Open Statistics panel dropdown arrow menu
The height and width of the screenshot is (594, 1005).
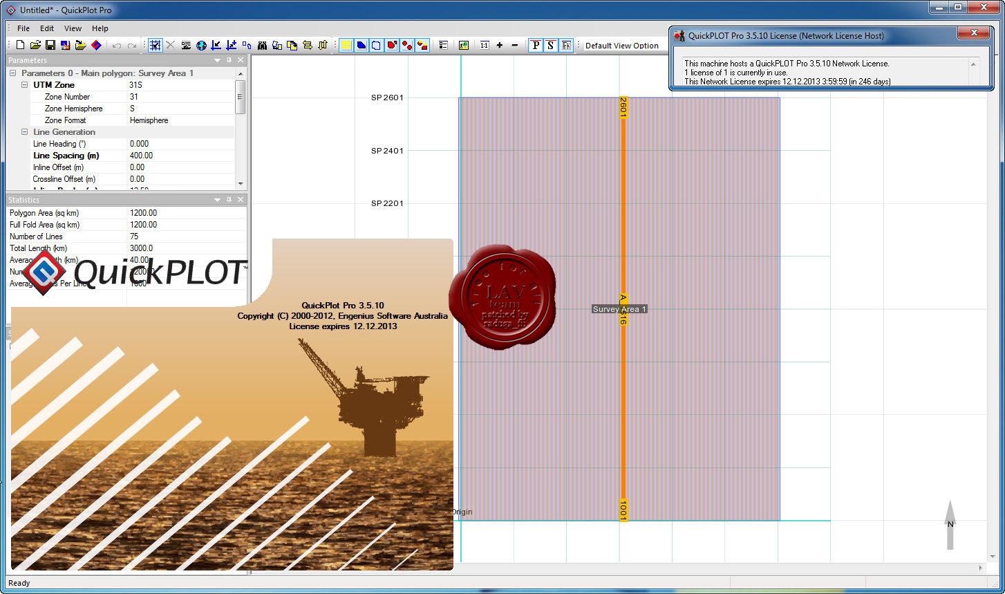coord(218,200)
